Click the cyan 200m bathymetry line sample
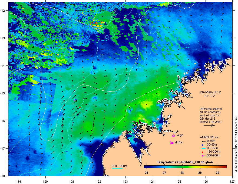Screen dimensions: 238x184 coord(117,168)
